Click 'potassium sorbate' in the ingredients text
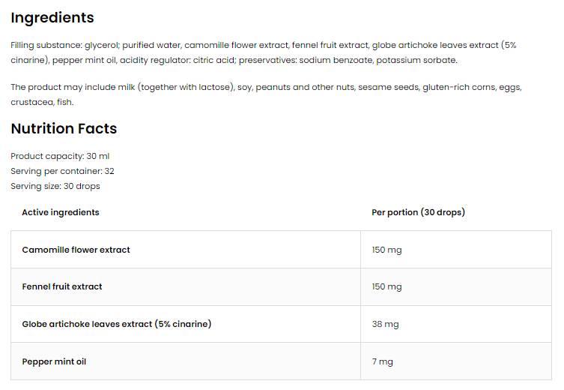564x390 pixels. (416, 60)
